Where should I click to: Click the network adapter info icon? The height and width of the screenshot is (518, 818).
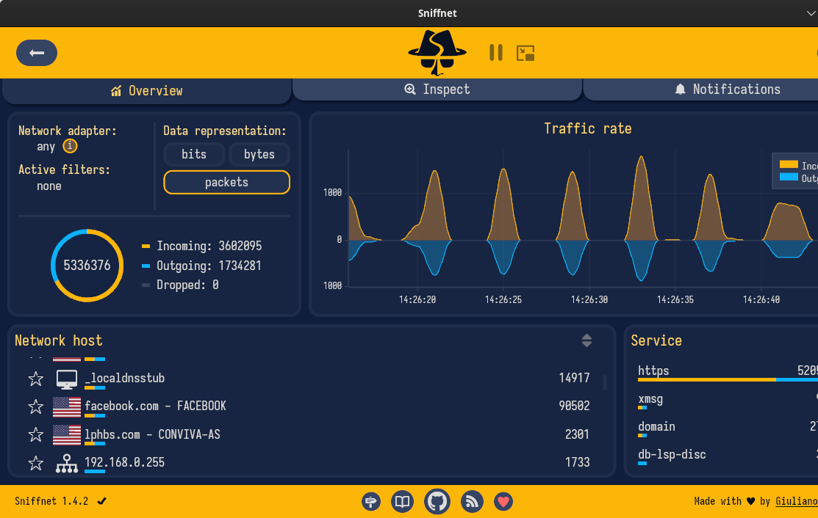click(x=70, y=146)
